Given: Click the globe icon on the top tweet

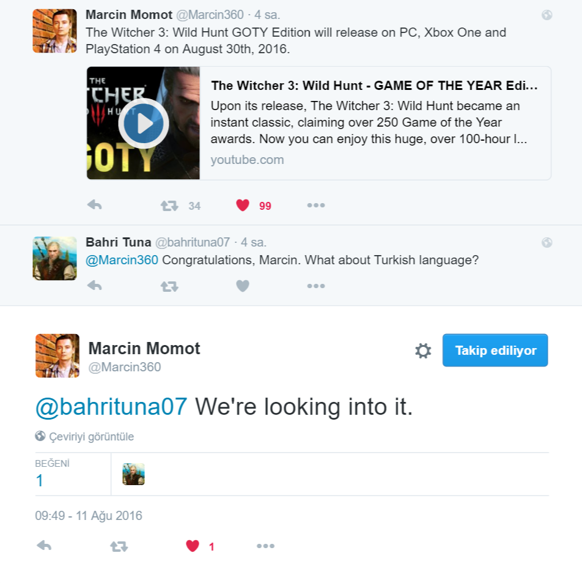Looking at the screenshot, I should point(547,15).
